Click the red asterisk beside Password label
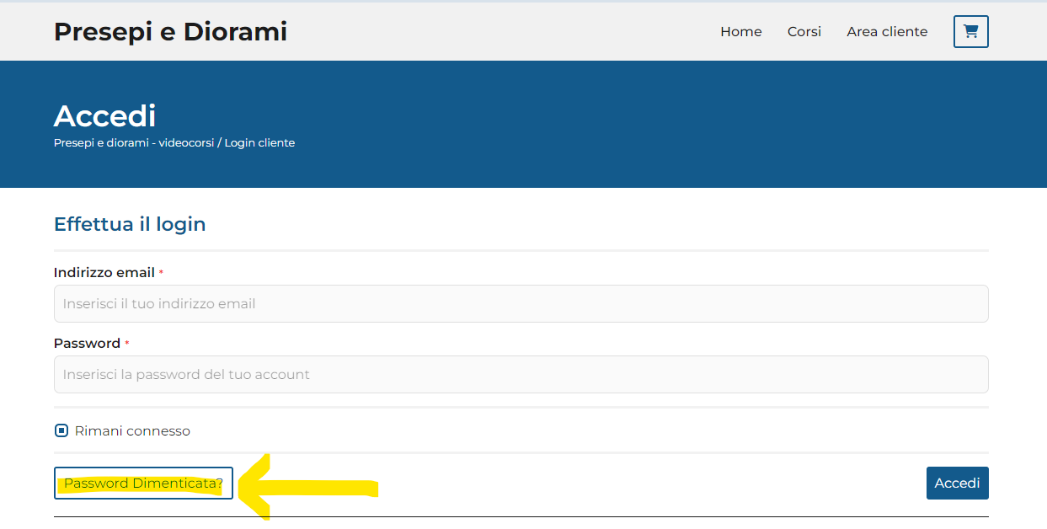This screenshot has width=1047, height=529. (x=127, y=344)
